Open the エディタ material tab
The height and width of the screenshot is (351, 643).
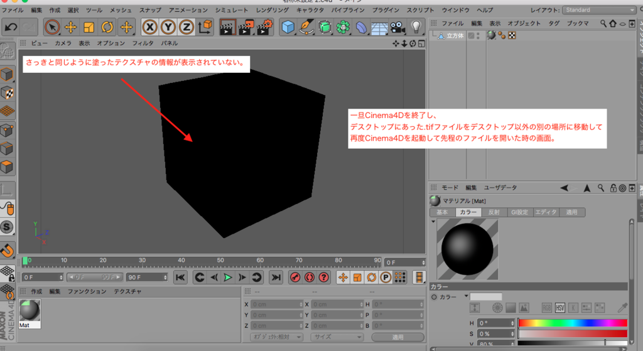(546, 212)
